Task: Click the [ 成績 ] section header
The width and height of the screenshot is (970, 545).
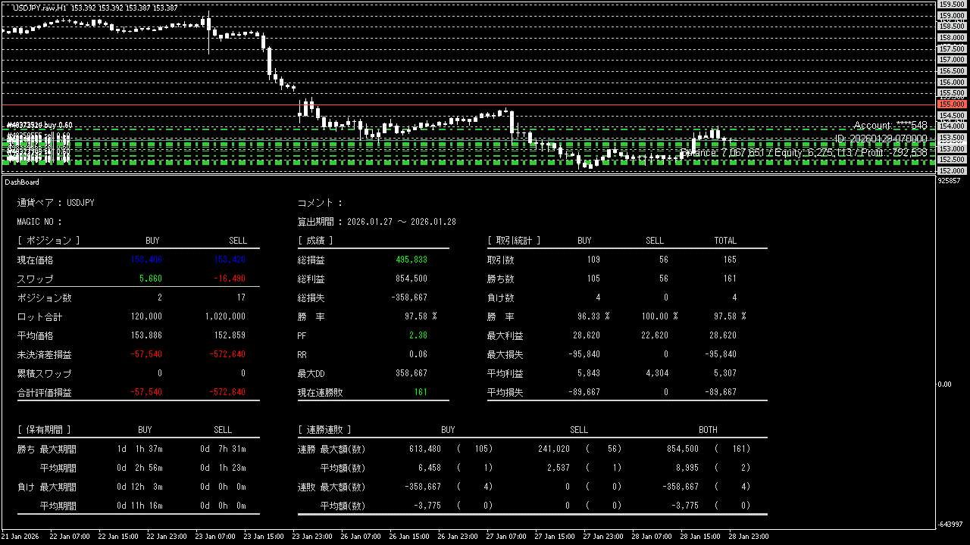Action: click(315, 241)
